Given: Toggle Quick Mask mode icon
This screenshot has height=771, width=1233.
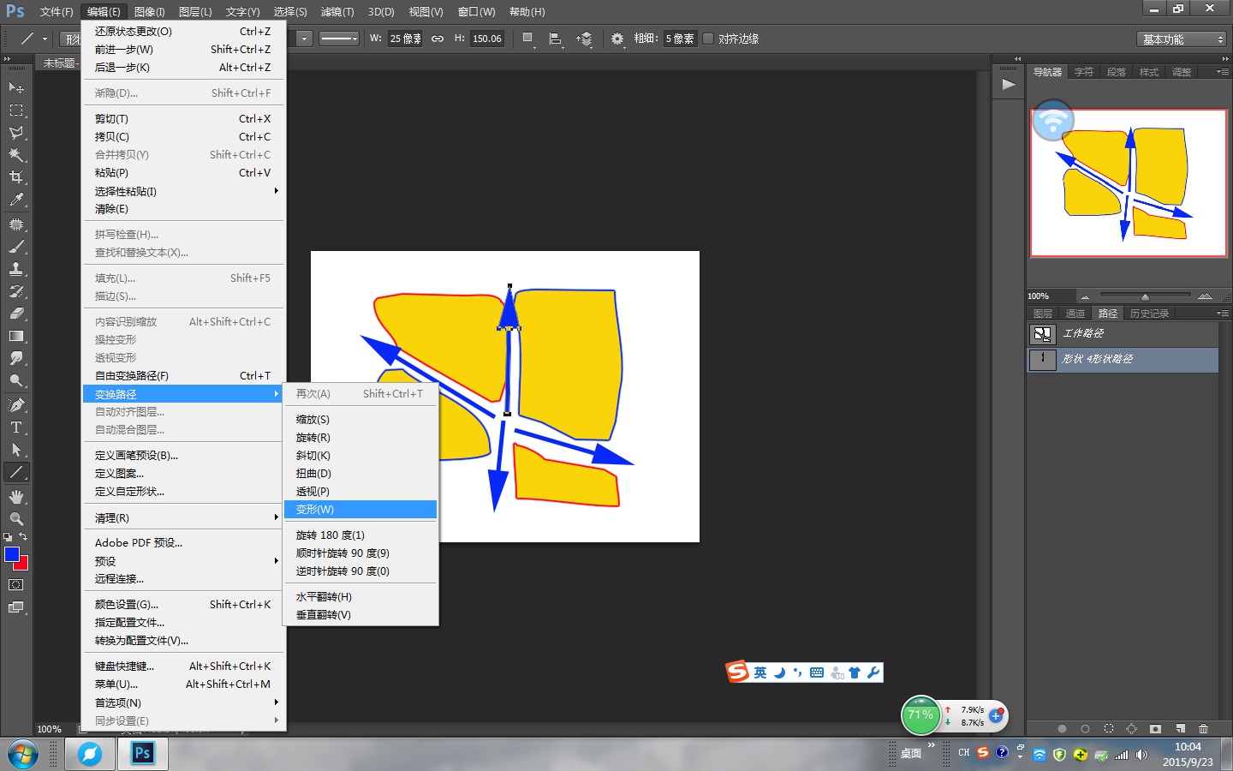Looking at the screenshot, I should click(x=16, y=585).
